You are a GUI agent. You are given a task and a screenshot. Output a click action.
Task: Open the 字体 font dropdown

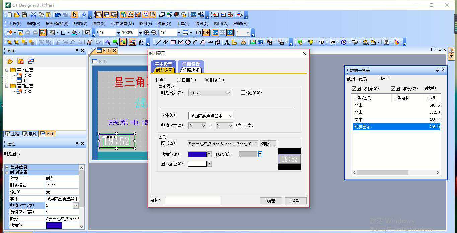(230, 116)
